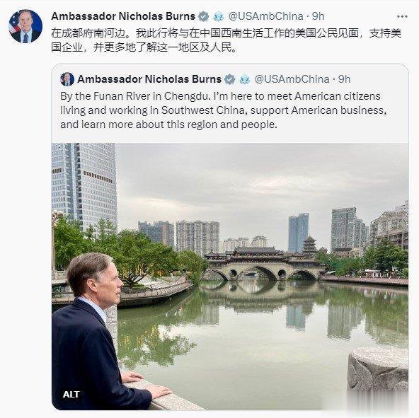Click the small avatar in quoted tweet

67,79
